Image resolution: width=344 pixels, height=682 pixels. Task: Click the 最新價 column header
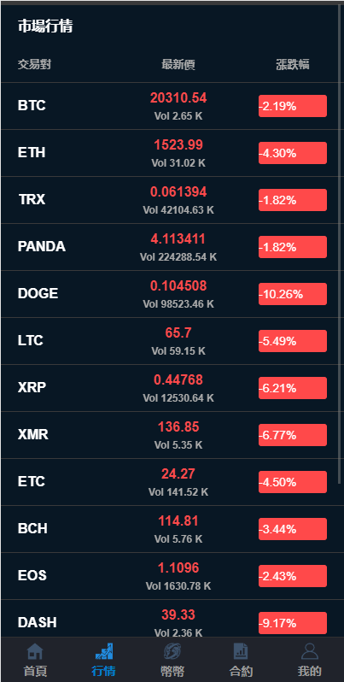point(178,65)
